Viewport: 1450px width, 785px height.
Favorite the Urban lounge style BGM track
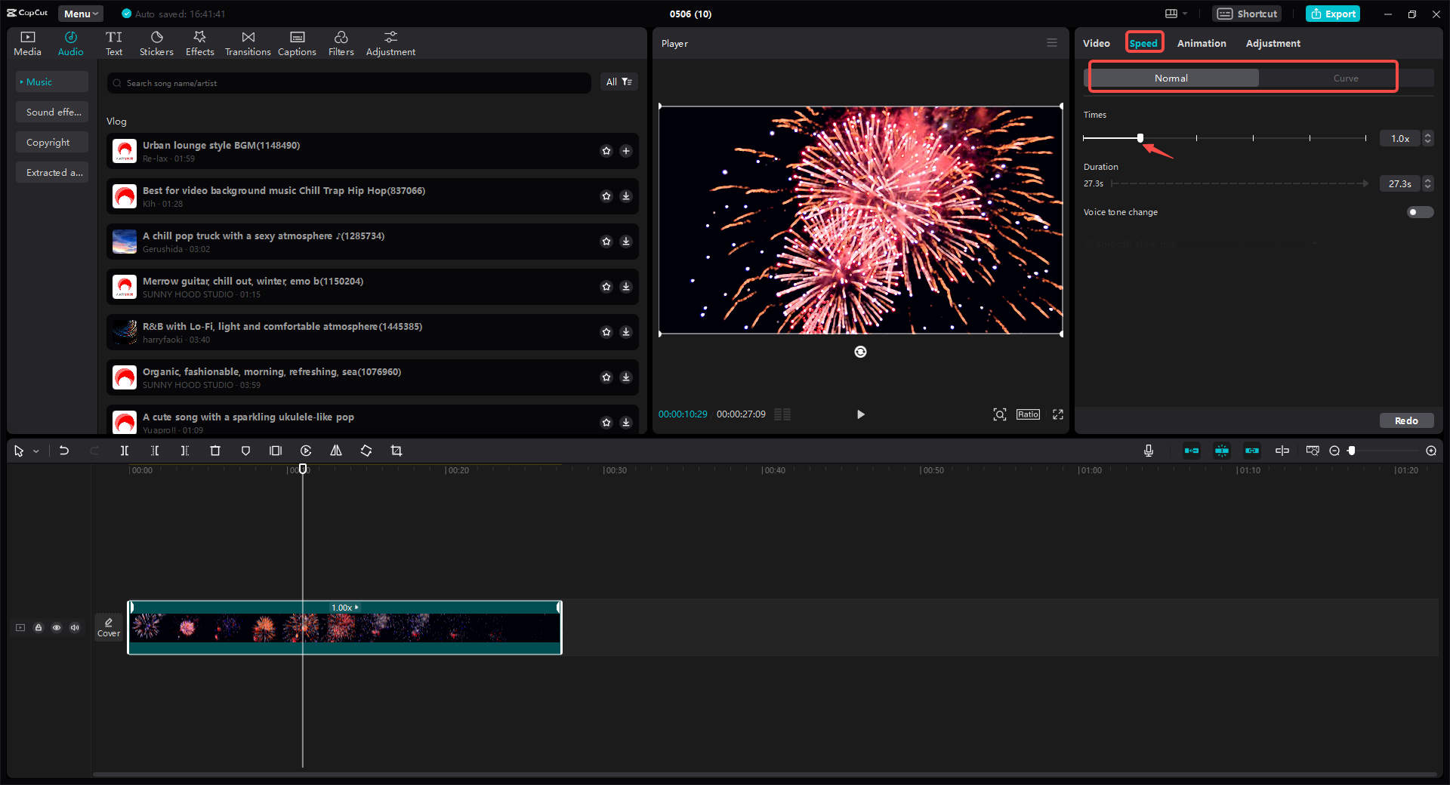[606, 151]
